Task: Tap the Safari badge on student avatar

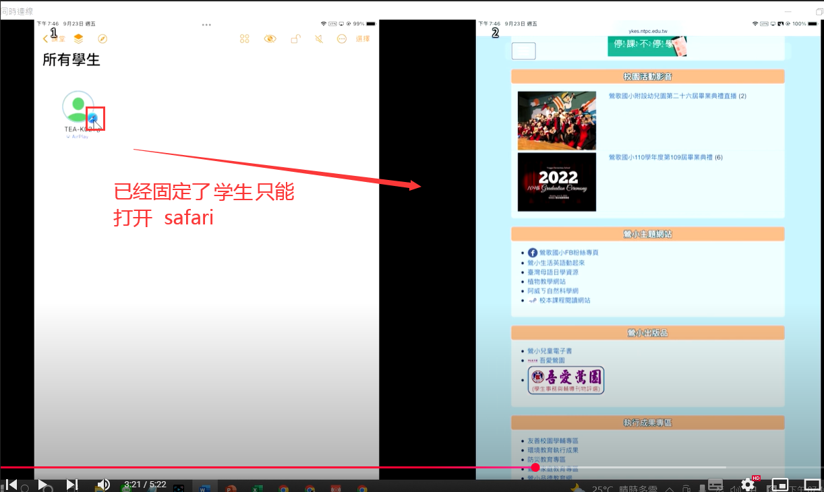Action: pyautogui.click(x=94, y=119)
